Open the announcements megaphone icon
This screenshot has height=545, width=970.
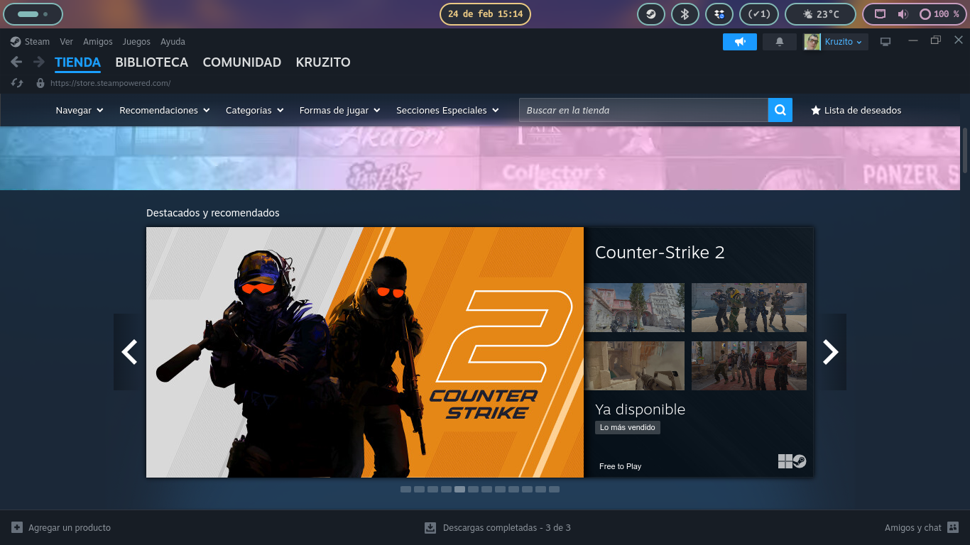pyautogui.click(x=739, y=42)
